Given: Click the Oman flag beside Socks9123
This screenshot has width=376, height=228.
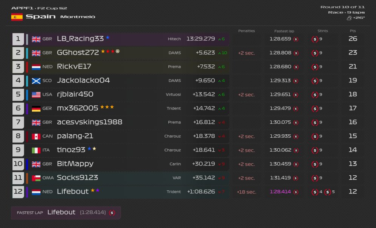Looking at the screenshot, I should pyautogui.click(x=36, y=178).
